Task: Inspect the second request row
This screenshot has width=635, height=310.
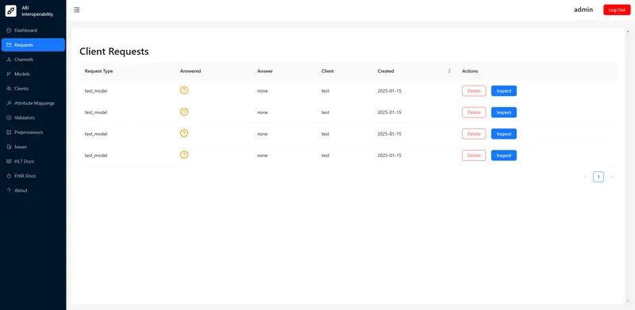Action: tap(504, 113)
